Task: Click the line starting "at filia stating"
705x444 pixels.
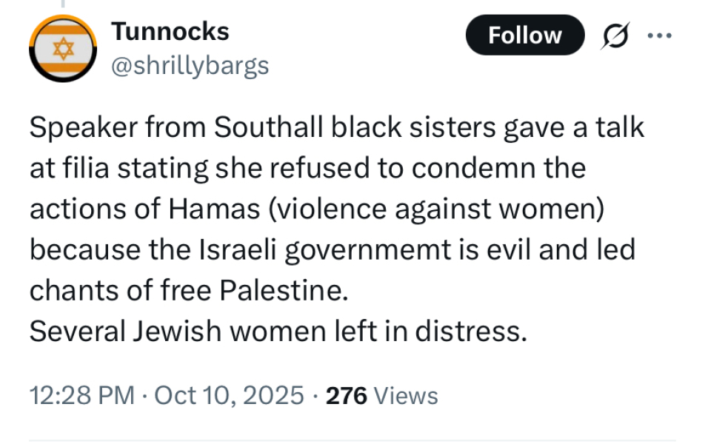Action: [x=307, y=169]
